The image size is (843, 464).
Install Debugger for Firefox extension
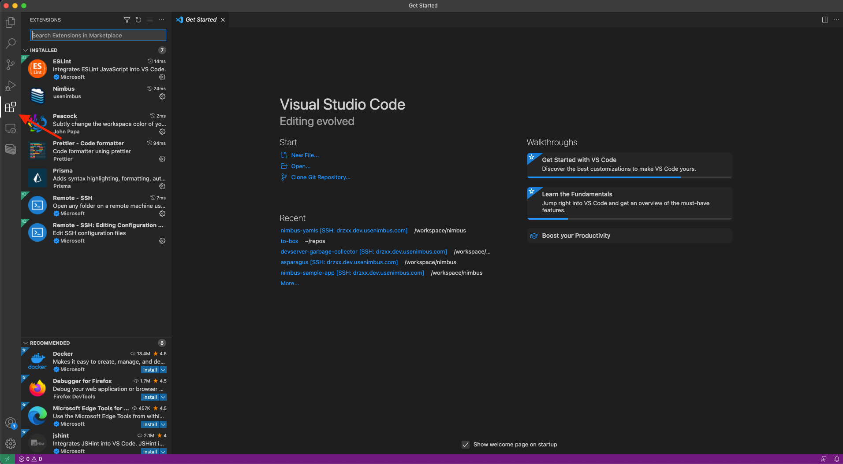click(150, 397)
